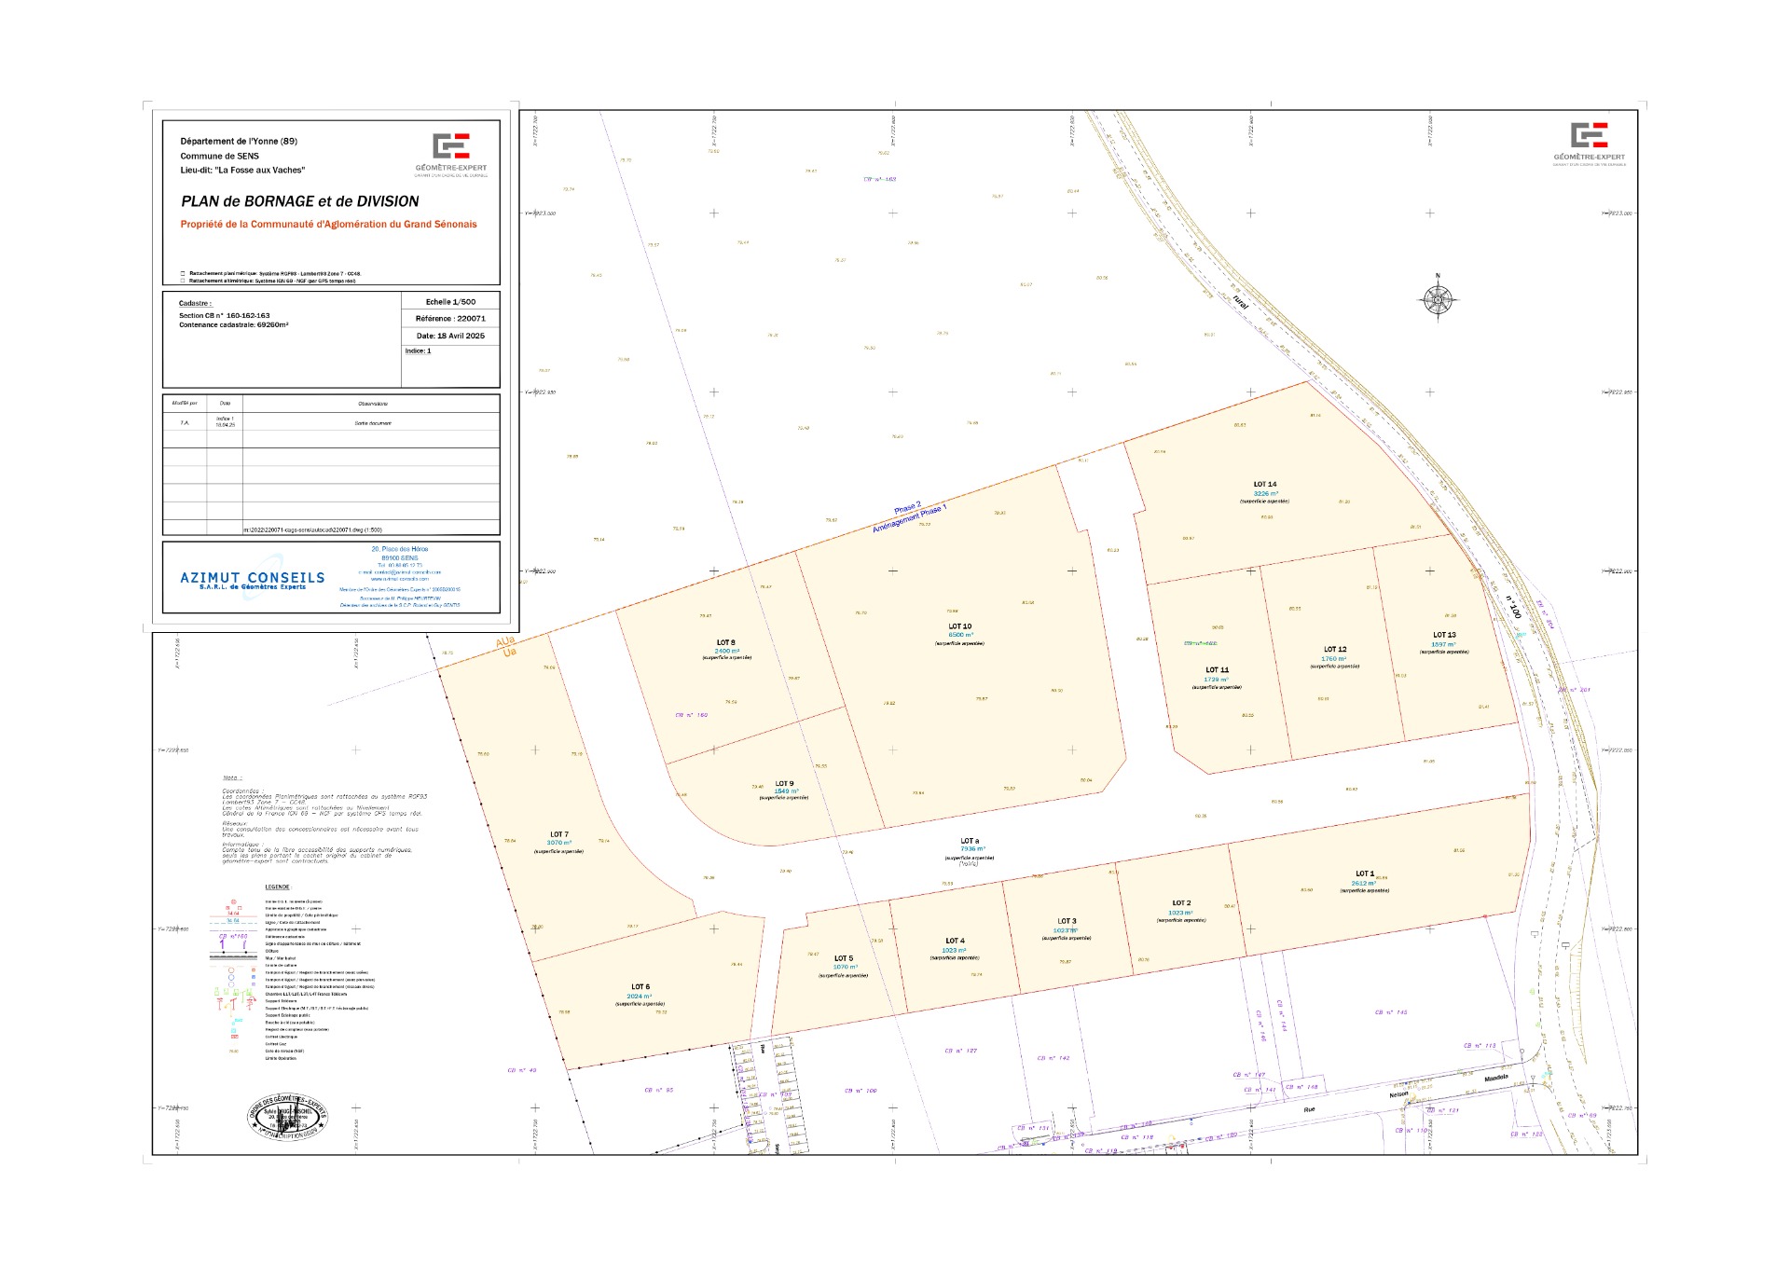This screenshot has width=1790, height=1265.
Task: Click the north arrow compass rose
Action: 1437,299
